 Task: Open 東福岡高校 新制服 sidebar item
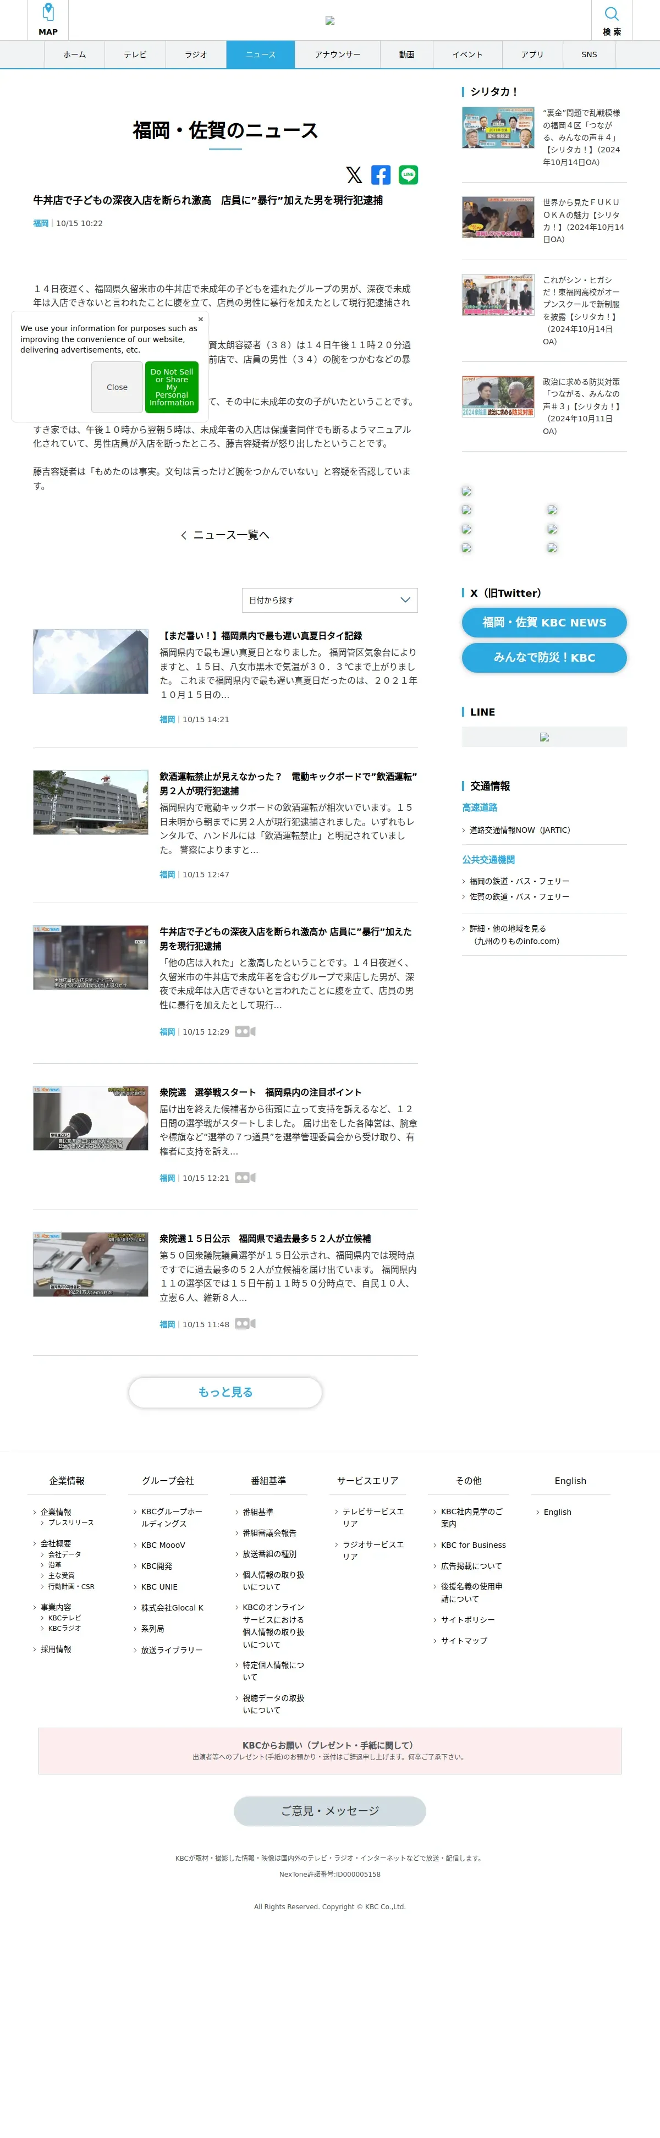click(544, 310)
